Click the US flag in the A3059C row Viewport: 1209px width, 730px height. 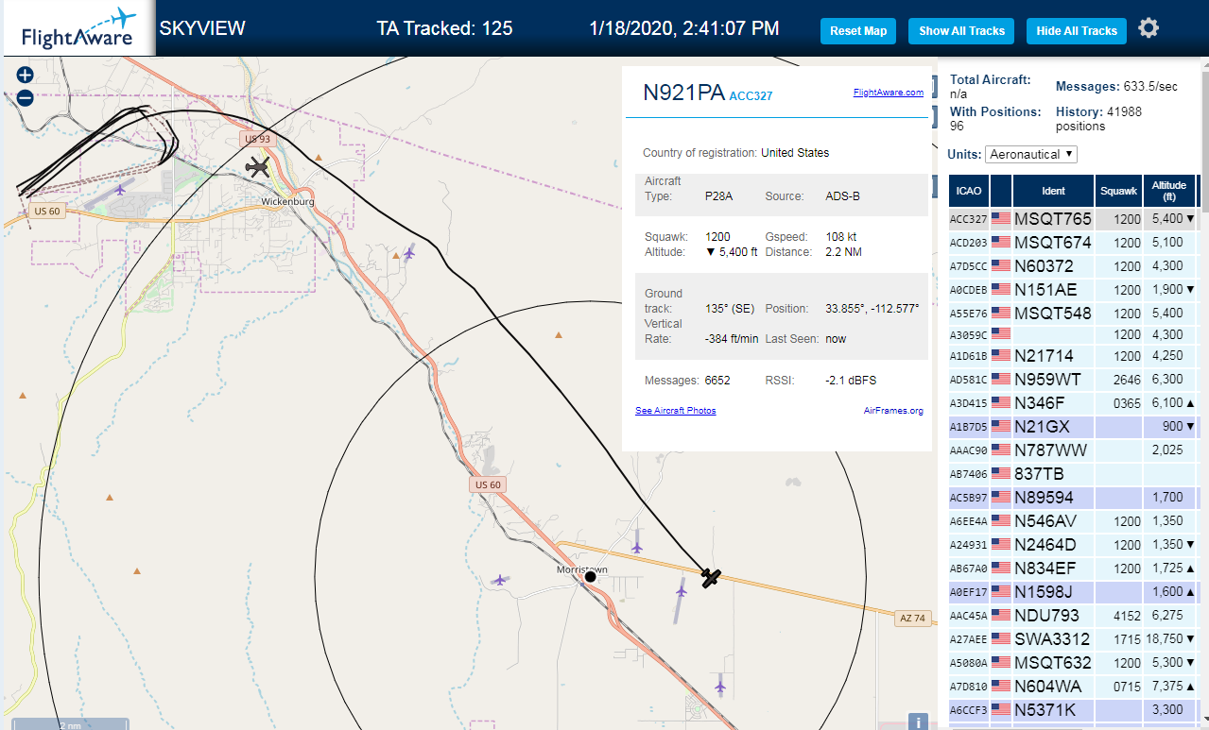pos(1001,333)
